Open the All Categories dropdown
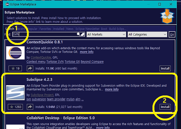 (147, 34)
